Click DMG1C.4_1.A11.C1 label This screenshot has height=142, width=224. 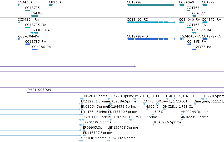[x=181, y=96]
